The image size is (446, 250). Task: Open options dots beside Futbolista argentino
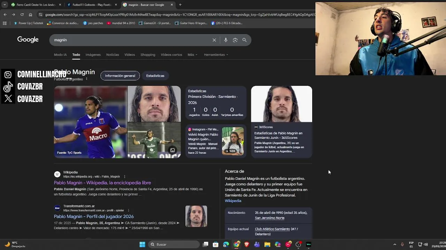pos(87,79)
